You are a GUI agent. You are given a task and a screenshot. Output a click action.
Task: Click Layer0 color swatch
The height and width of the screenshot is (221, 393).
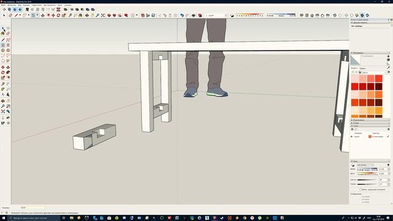click(x=370, y=136)
